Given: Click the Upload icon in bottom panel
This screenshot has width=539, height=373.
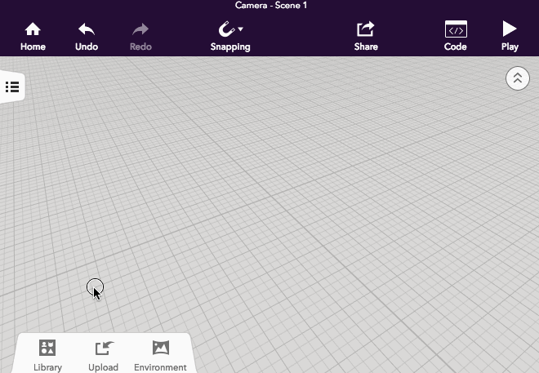Looking at the screenshot, I should (x=104, y=349).
